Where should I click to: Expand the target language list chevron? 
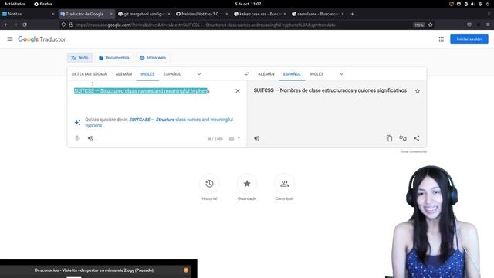(341, 74)
